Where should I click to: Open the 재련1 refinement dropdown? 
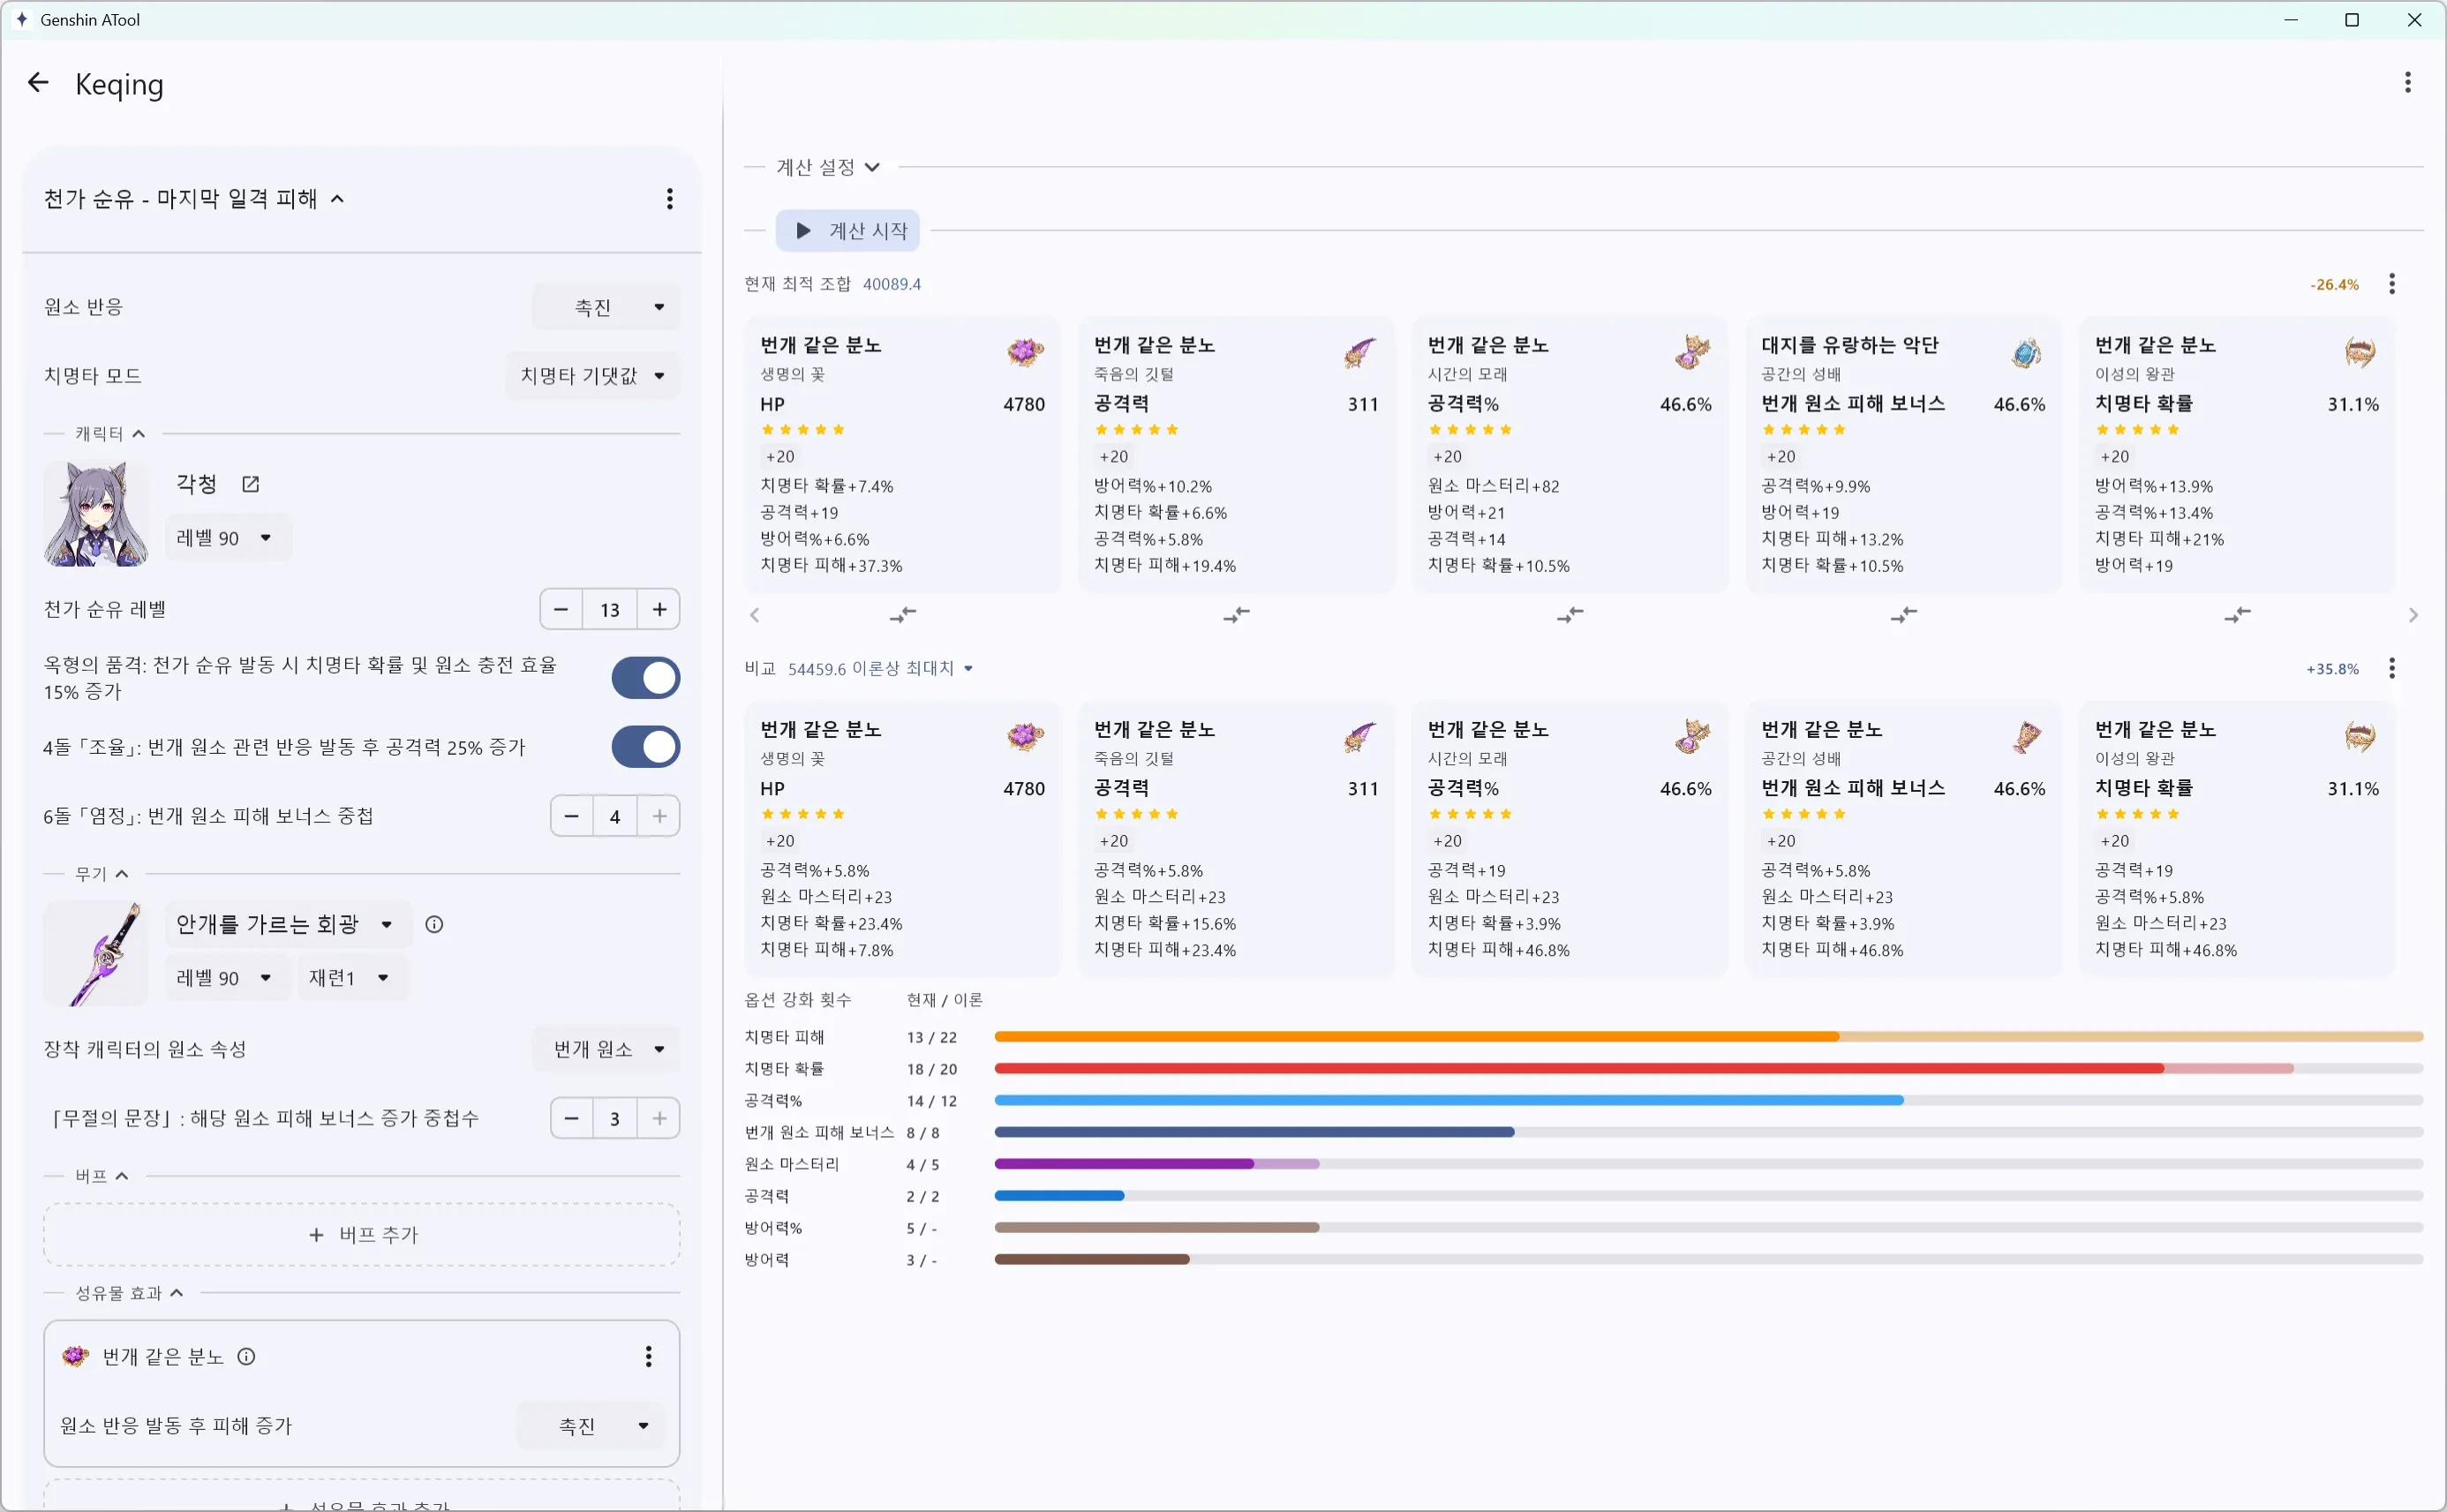(351, 978)
